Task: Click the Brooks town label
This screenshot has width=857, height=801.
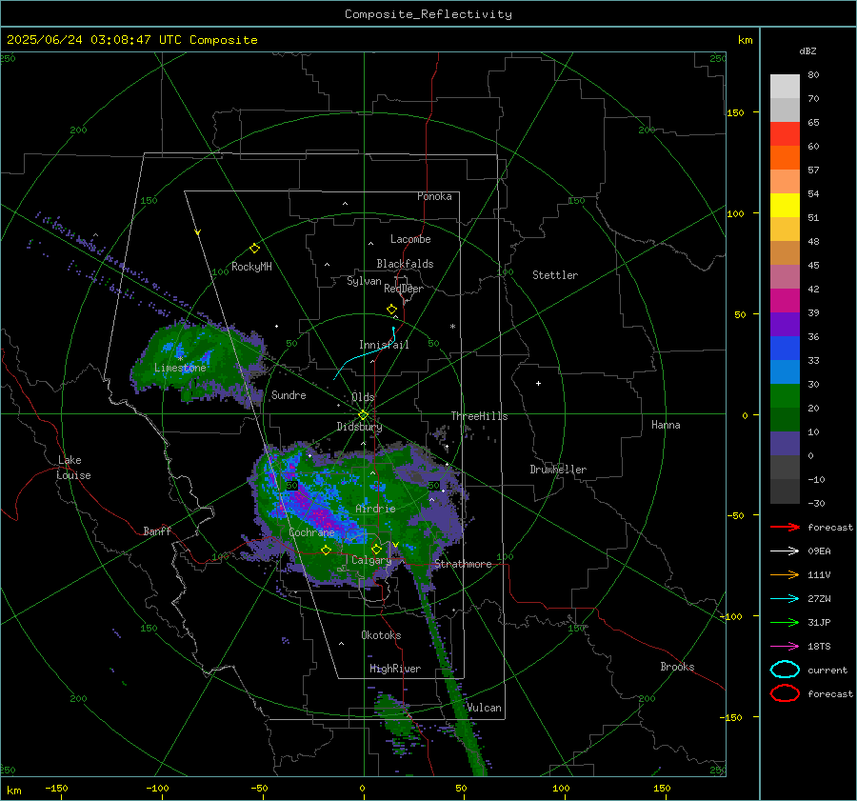Action: [677, 667]
